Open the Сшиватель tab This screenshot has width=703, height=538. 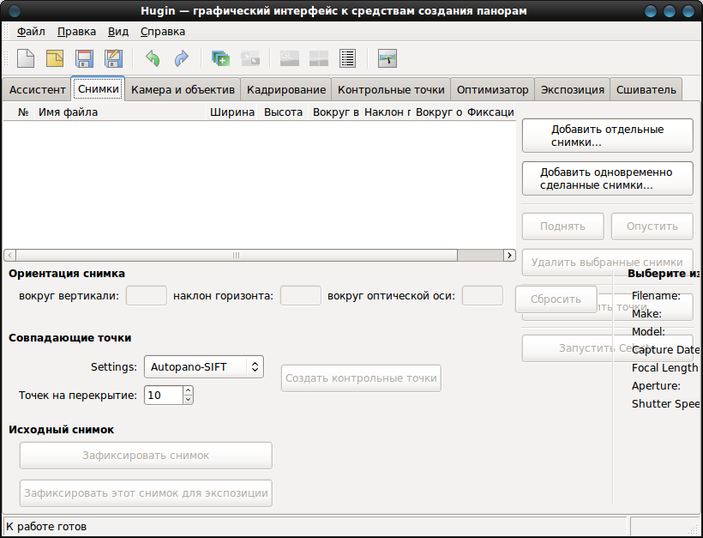click(x=646, y=90)
